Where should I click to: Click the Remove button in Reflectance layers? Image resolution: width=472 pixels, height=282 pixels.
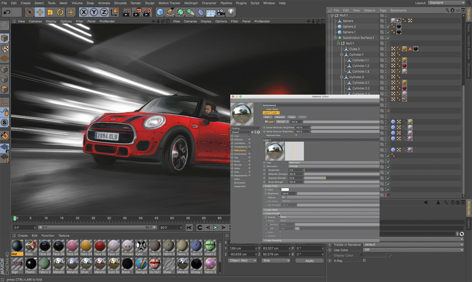(280, 117)
